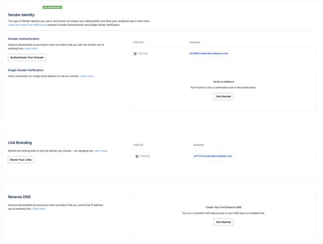
Task: Open the url7223.email.abccompany.com domain link
Action: tap(213, 156)
